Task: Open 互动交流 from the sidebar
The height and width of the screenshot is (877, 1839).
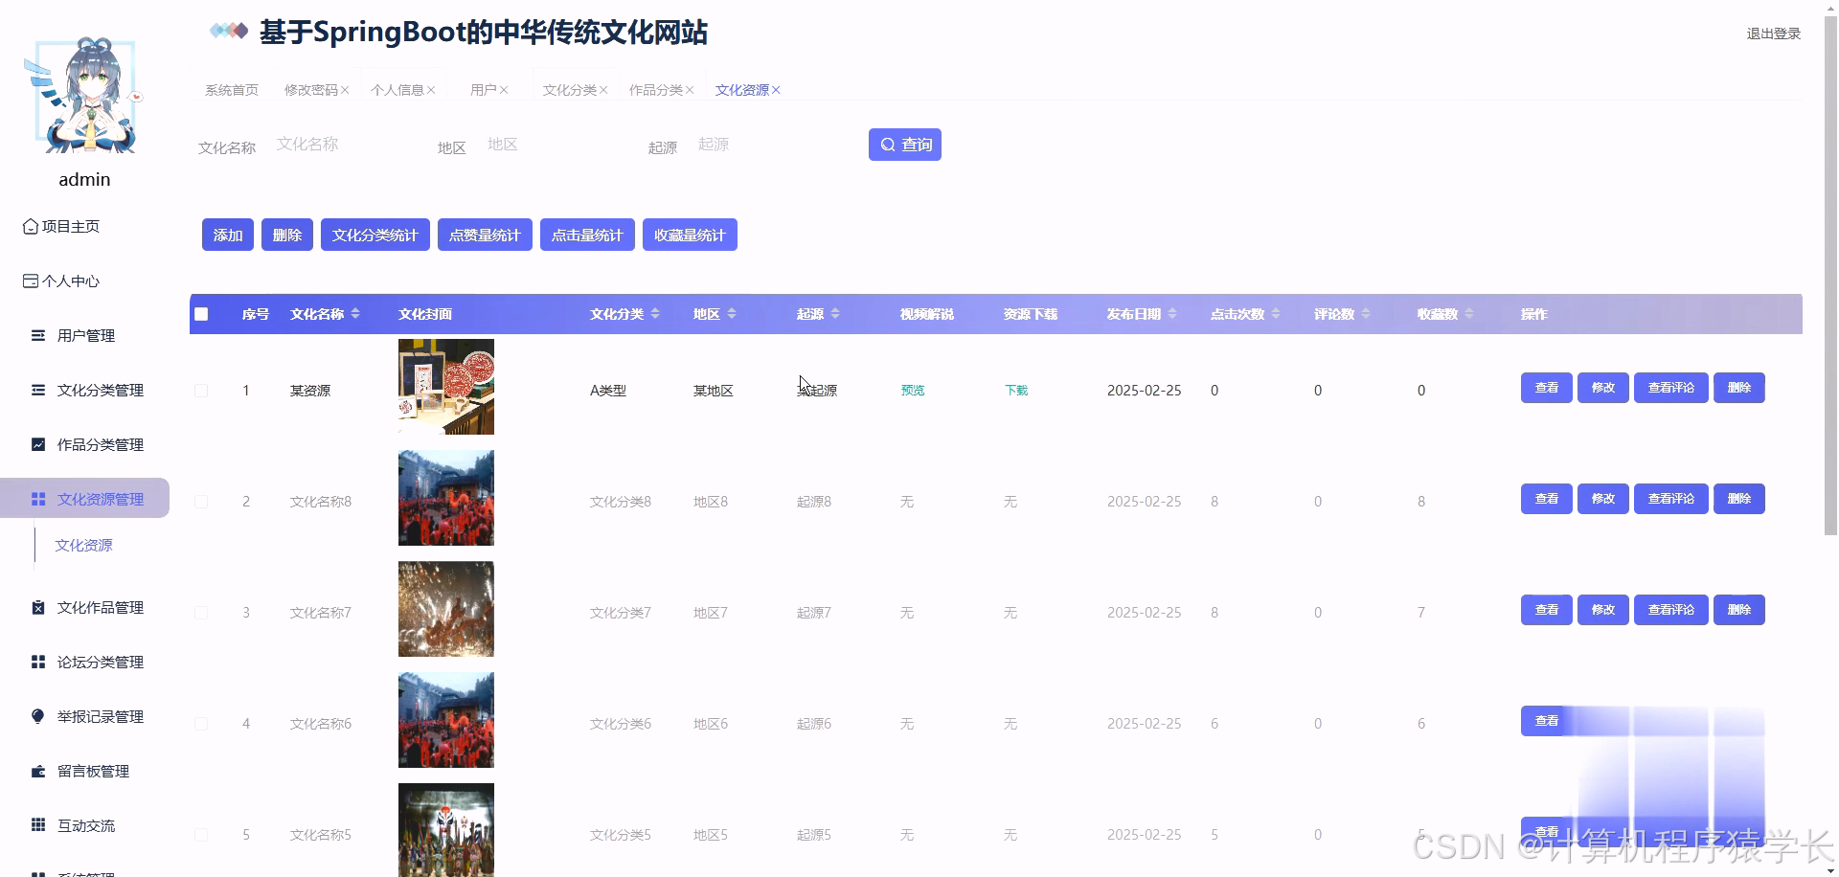Action: coord(86,825)
